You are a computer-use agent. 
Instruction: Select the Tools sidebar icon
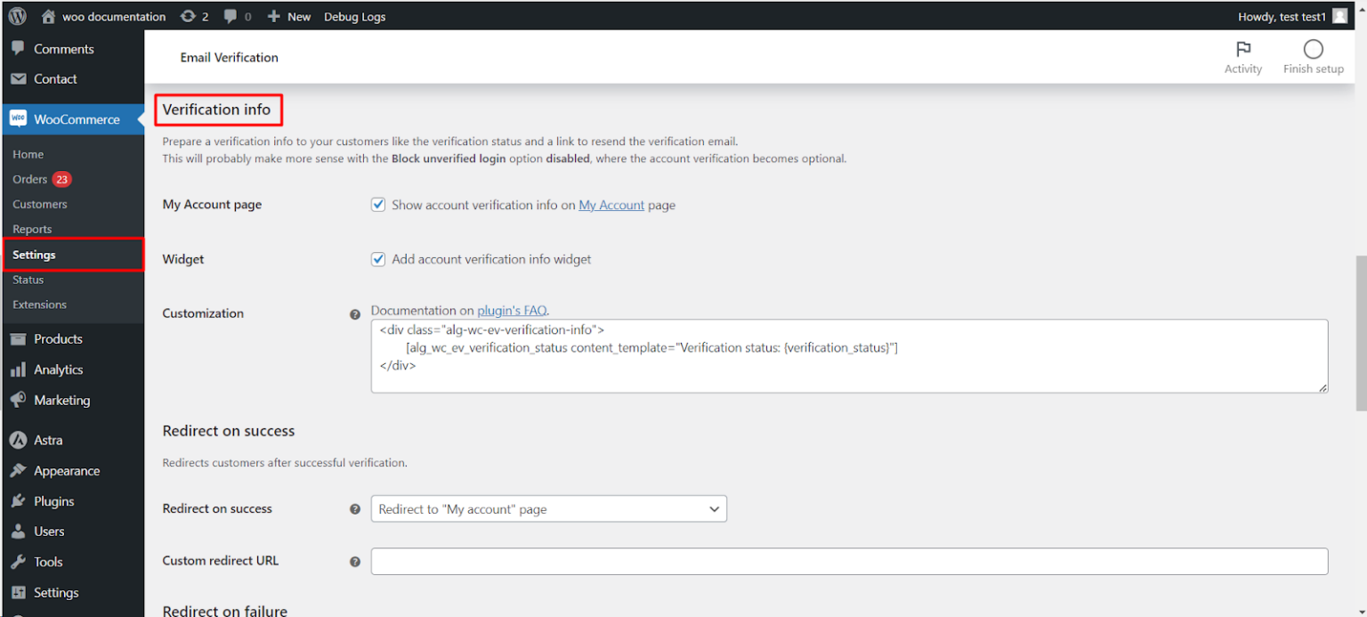click(20, 561)
